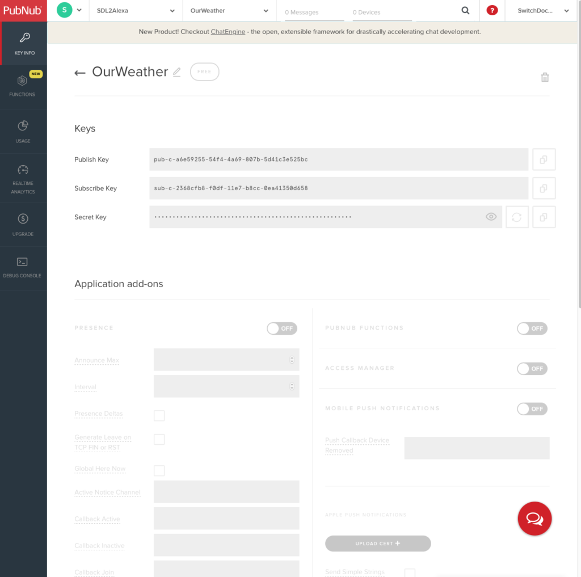Check the Send Simple Strings checkbox

(x=410, y=573)
